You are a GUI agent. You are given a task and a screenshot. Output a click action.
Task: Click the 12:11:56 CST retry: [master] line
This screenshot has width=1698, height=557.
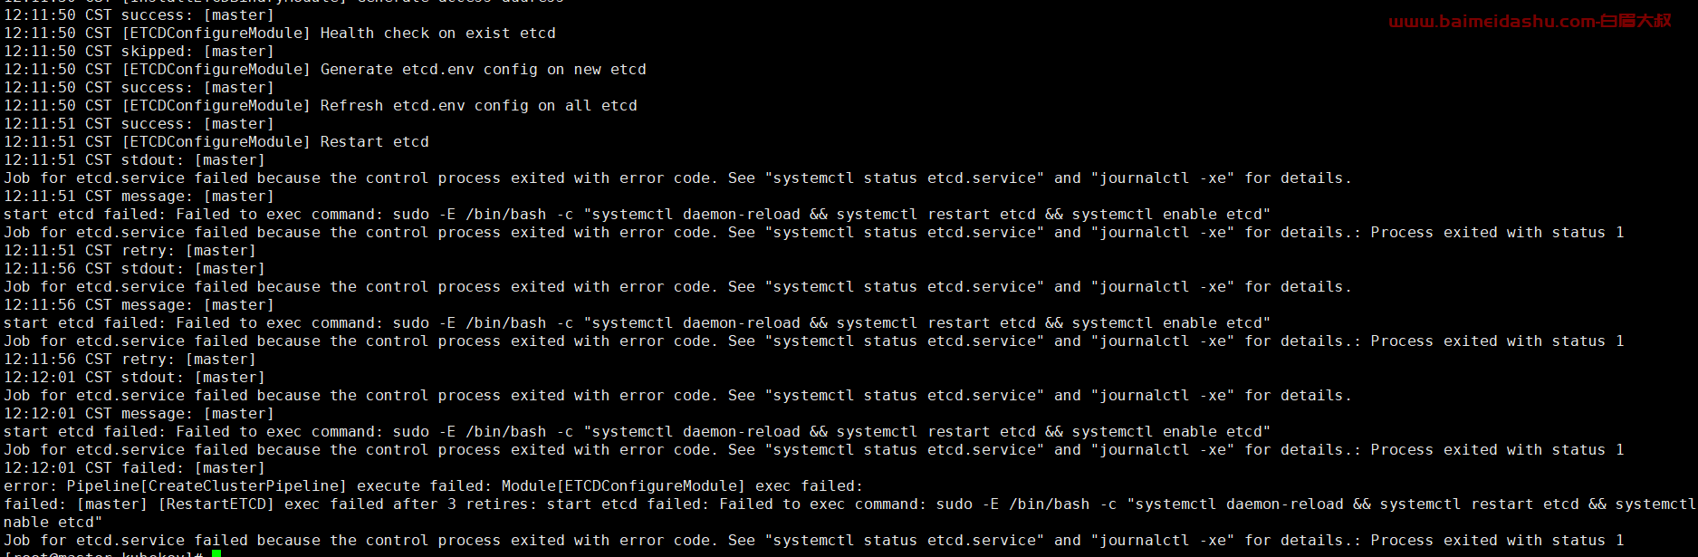[x=130, y=360]
